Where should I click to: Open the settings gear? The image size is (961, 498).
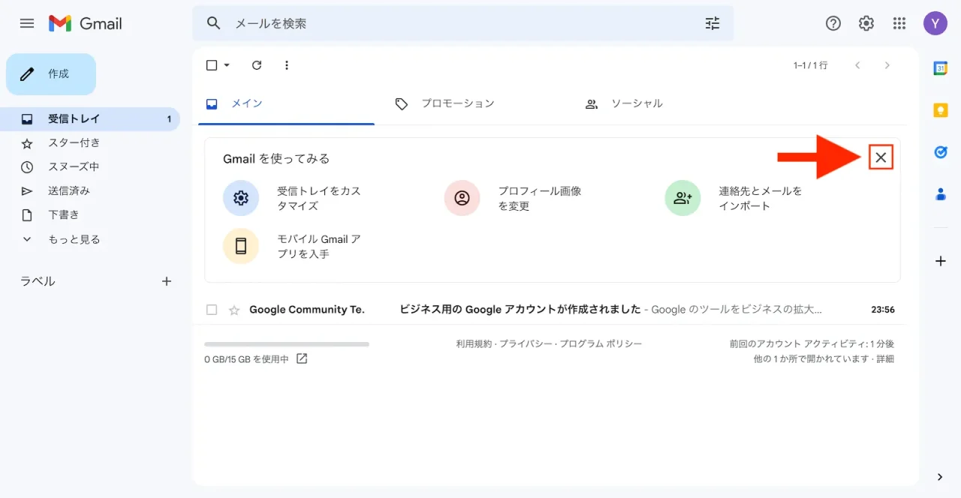click(866, 23)
